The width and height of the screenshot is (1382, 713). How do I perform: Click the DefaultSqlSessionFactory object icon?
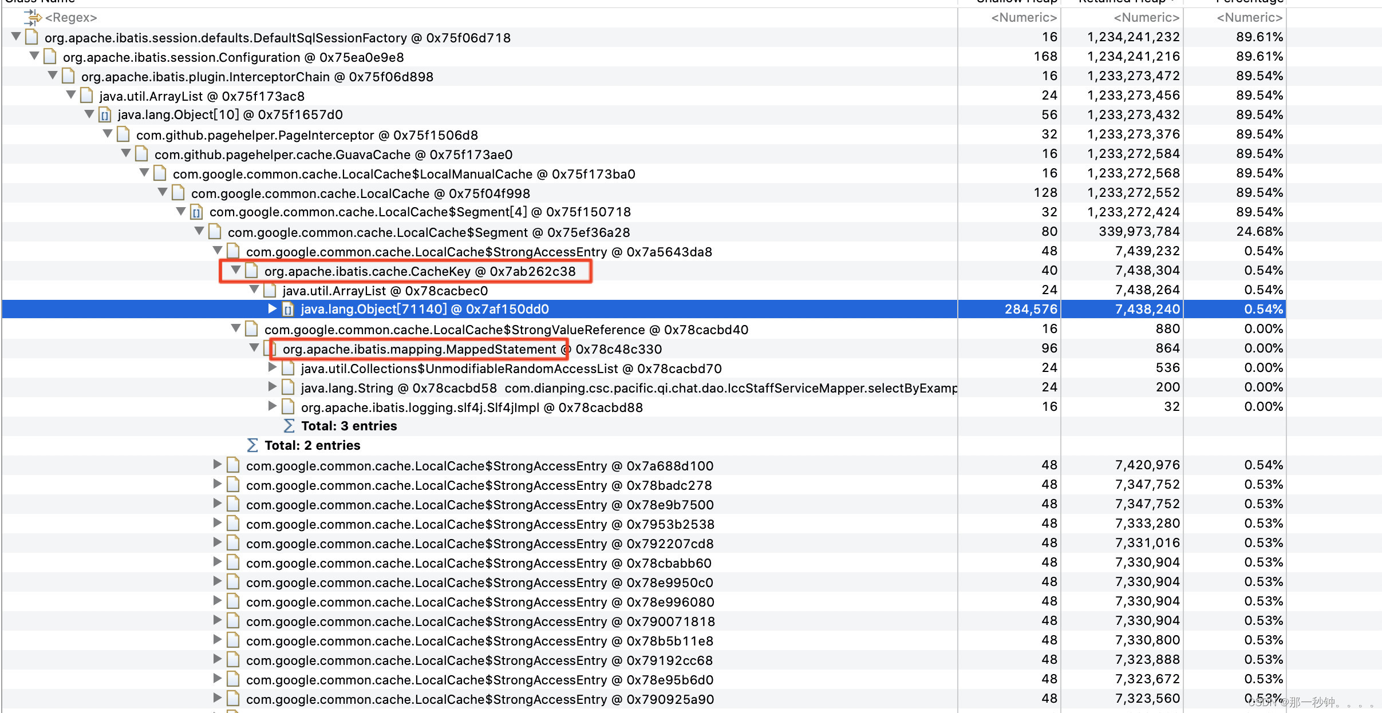click(33, 38)
